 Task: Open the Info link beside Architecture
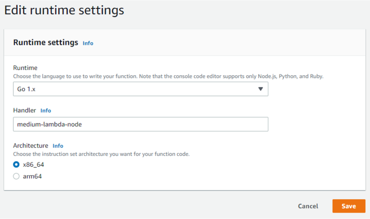[58, 146]
